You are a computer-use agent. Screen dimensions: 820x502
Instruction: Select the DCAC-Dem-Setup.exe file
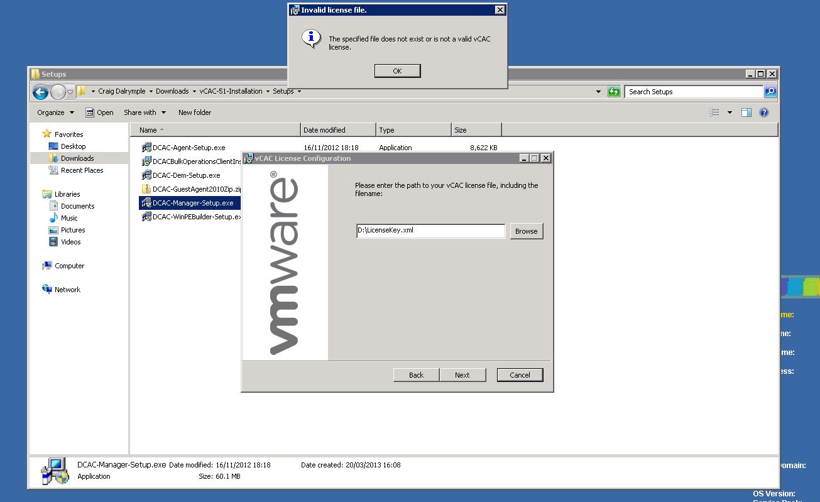[x=186, y=175]
